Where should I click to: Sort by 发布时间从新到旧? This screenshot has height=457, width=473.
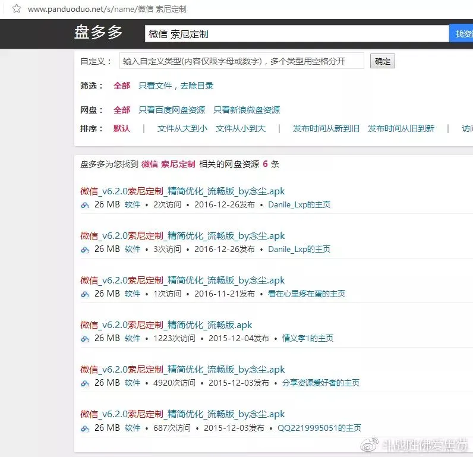[x=326, y=128]
